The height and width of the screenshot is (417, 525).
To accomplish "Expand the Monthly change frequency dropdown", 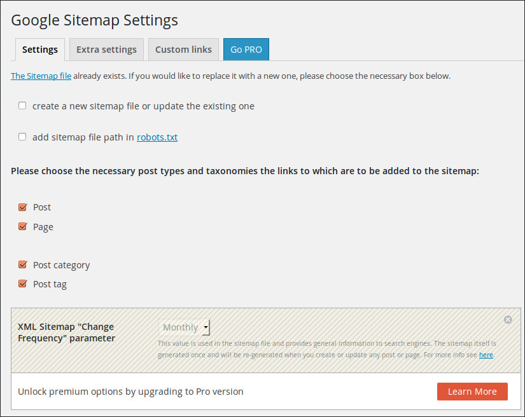I will [185, 327].
